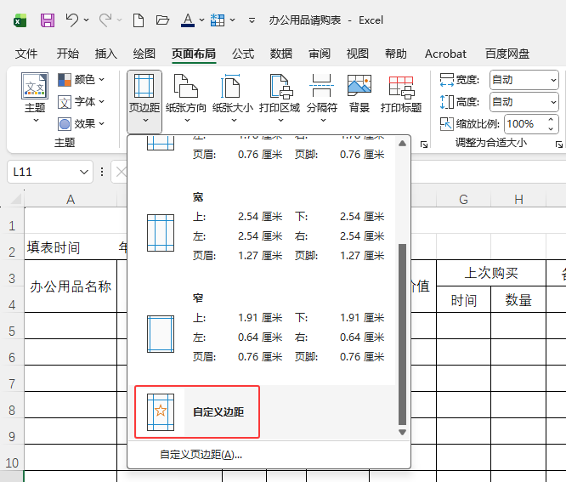Open the 颜色 theme colors dropdown
Viewport: 566px width, 482px height.
[x=82, y=79]
